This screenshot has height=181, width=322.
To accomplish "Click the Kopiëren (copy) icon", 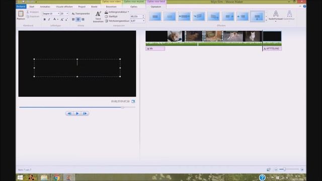I will click(x=28, y=17).
